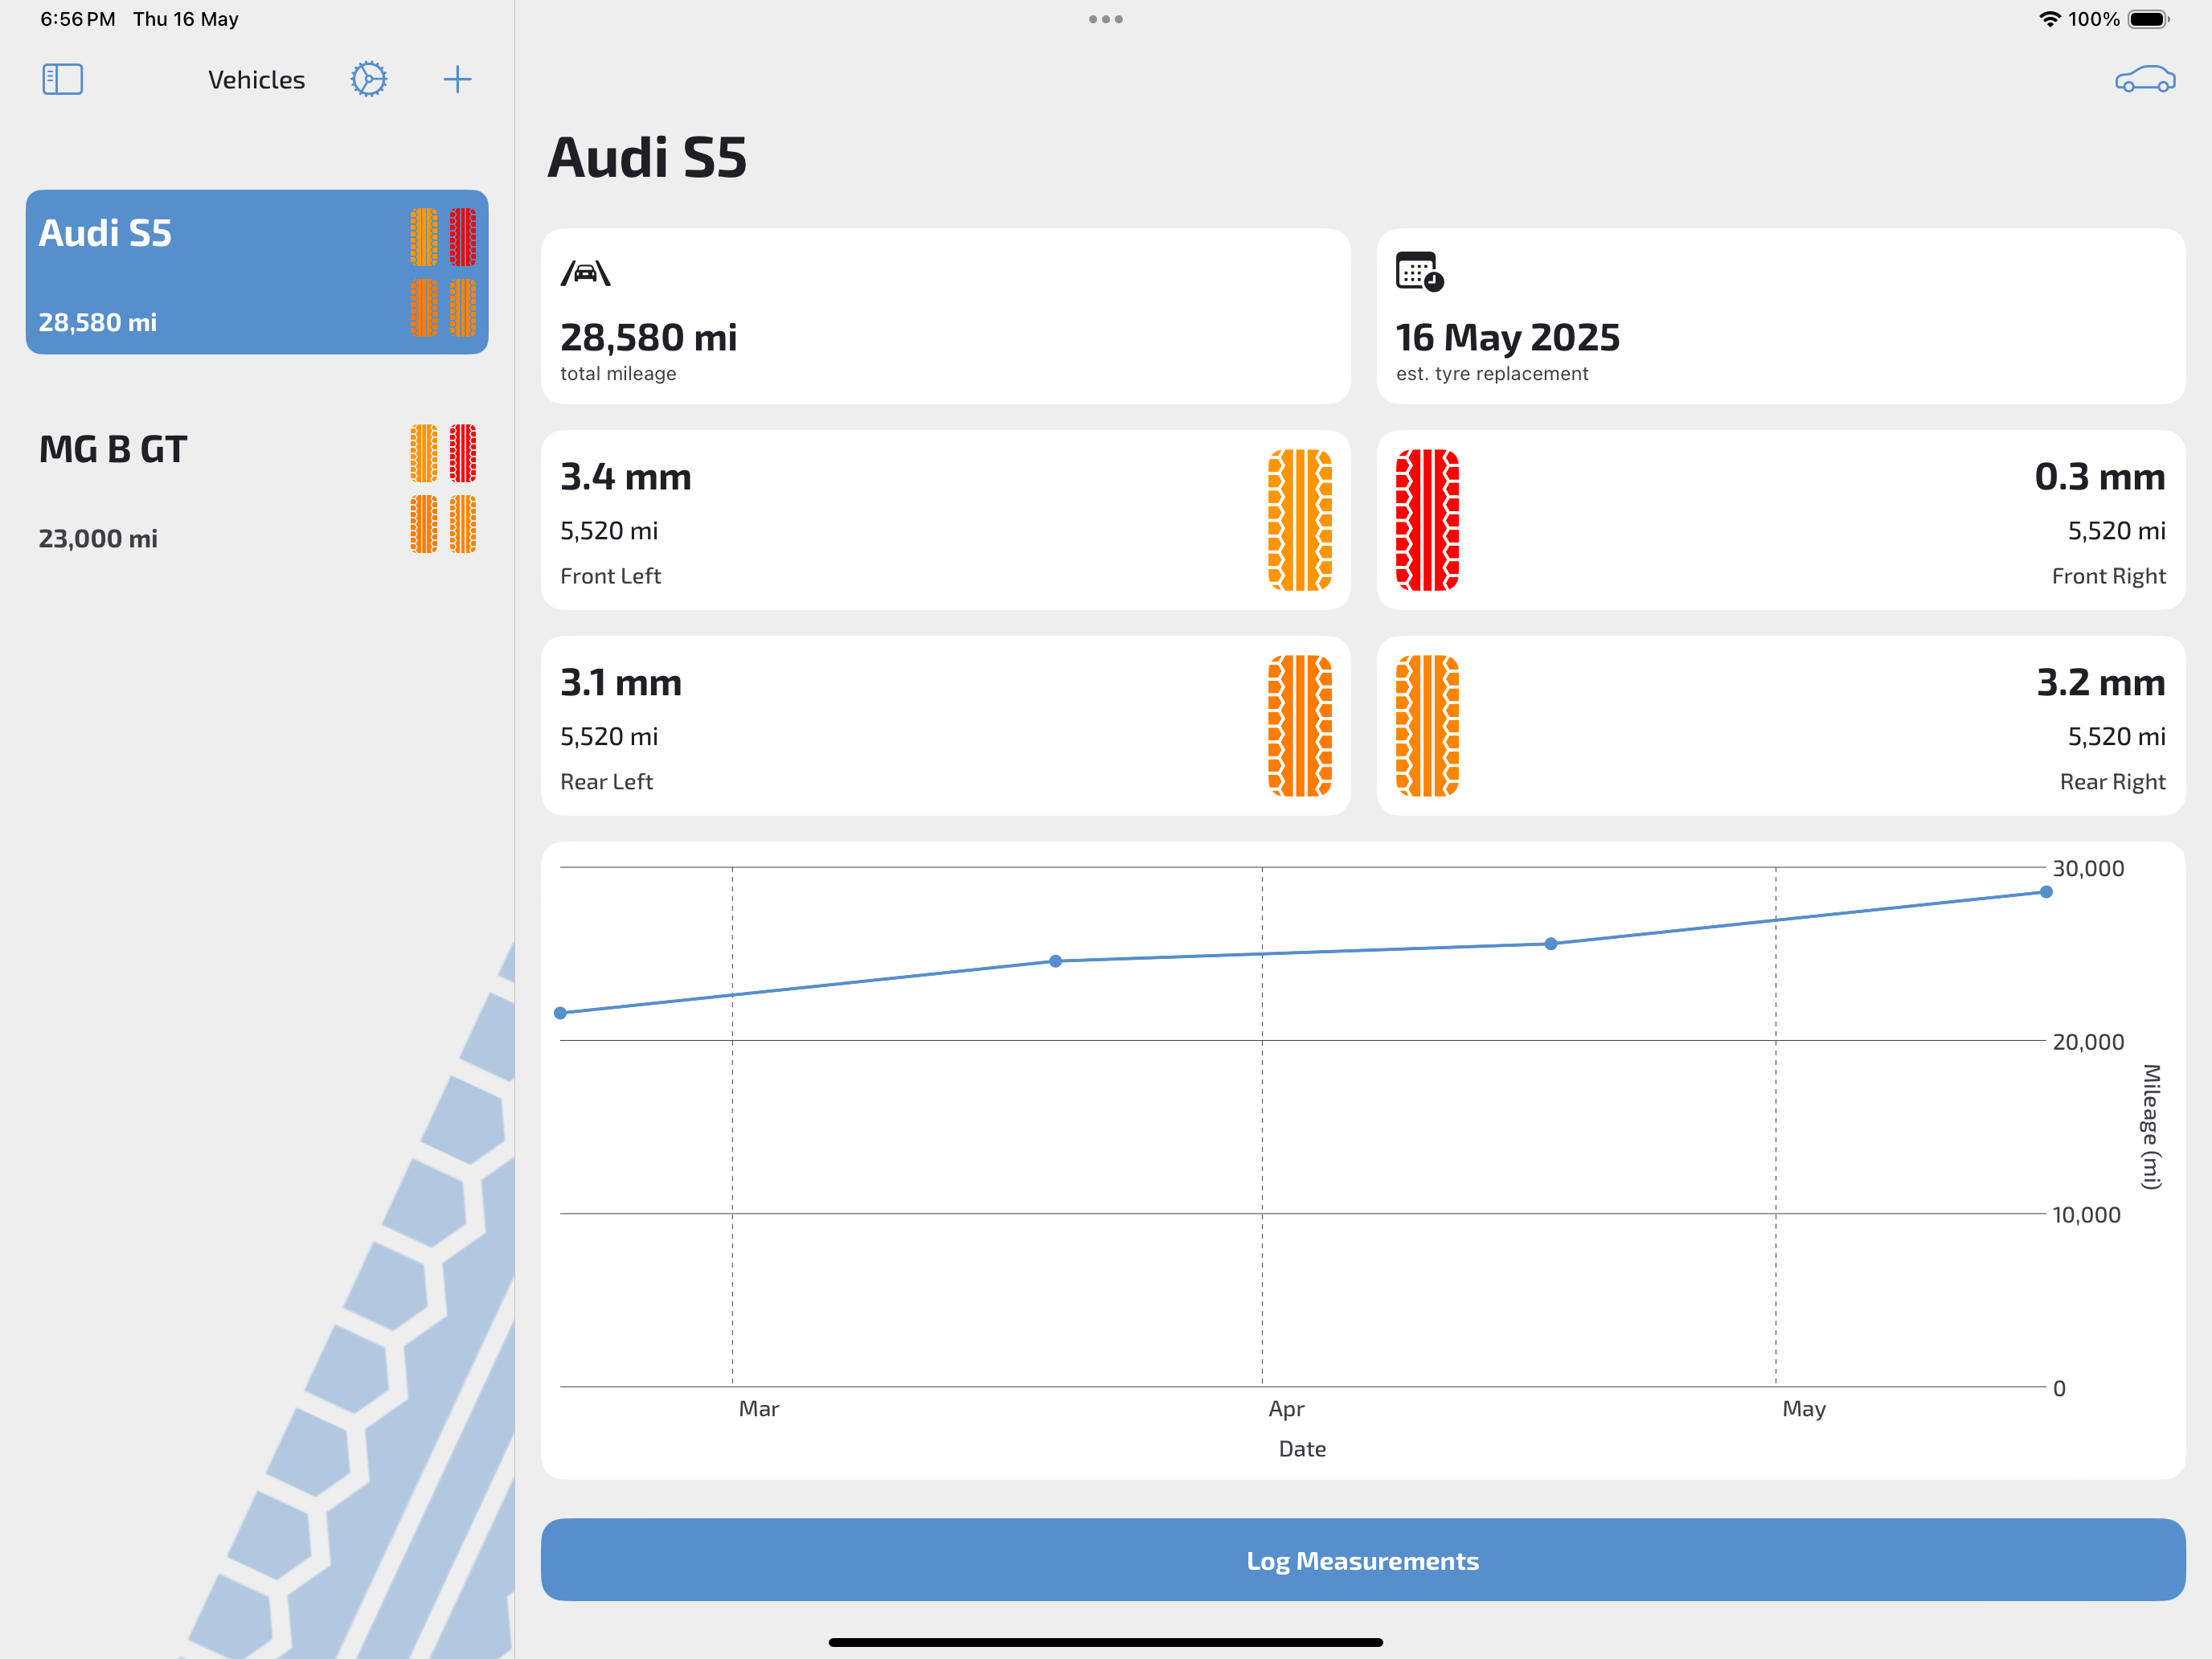Open settings via the gear icon
This screenshot has width=2212, height=1659.
click(x=369, y=79)
